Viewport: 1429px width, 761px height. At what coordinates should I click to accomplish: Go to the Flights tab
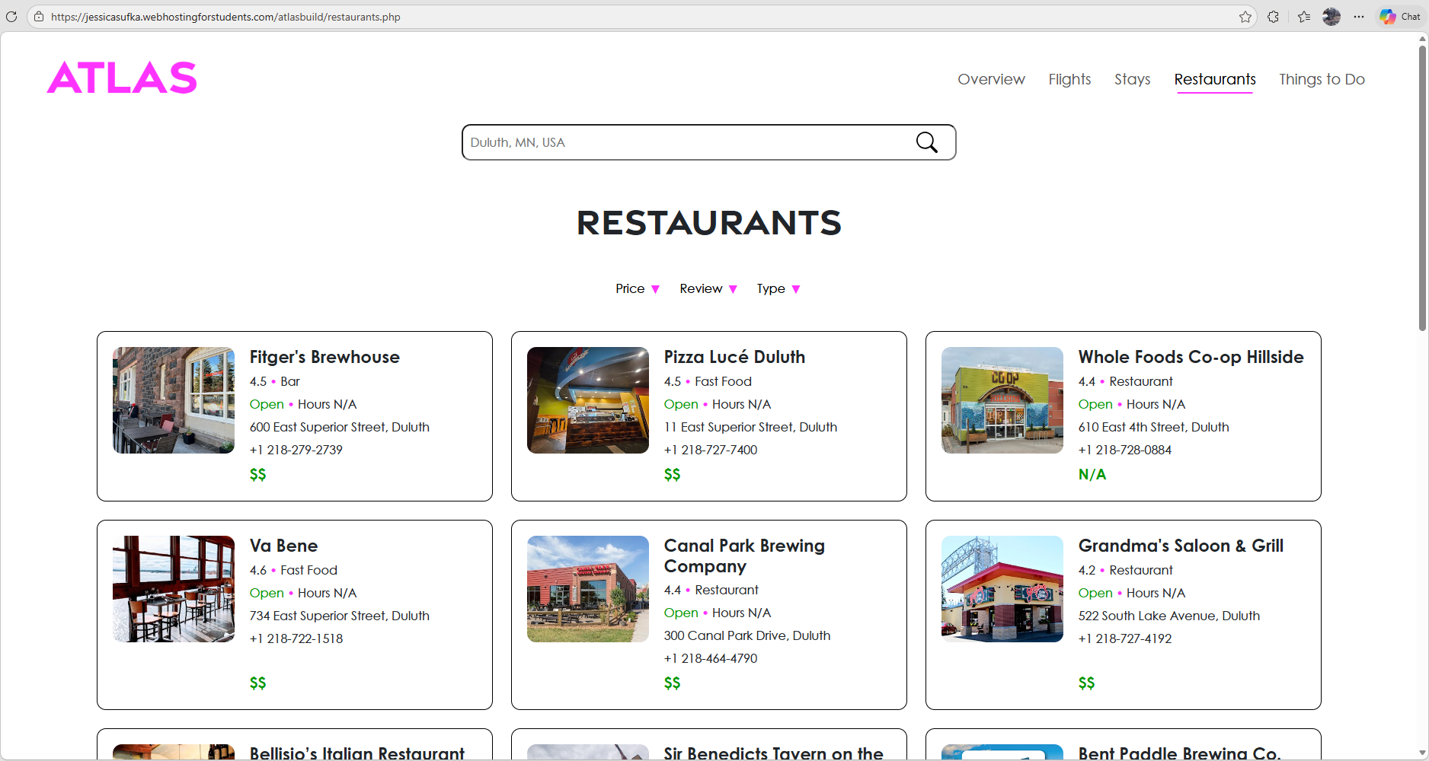tap(1069, 79)
